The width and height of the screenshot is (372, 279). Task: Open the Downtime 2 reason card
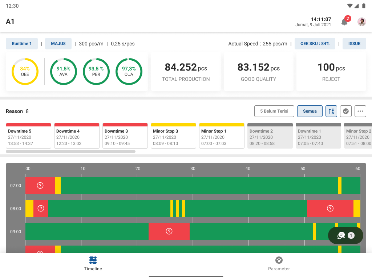[x=270, y=136]
